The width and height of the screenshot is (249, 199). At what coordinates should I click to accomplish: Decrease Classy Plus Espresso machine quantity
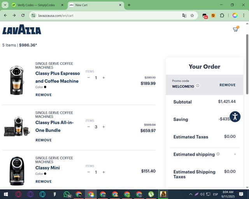[x=89, y=78]
